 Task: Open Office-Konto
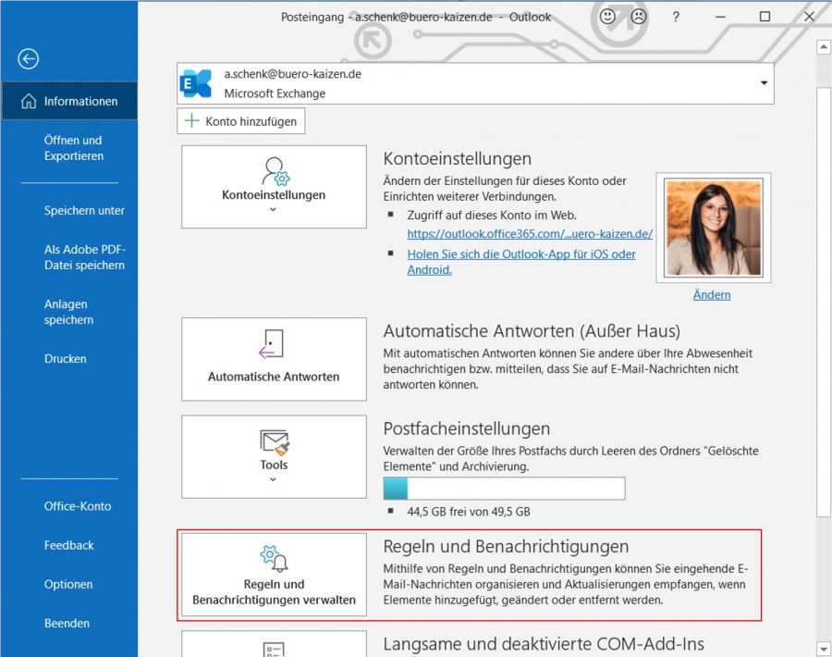[x=78, y=506]
